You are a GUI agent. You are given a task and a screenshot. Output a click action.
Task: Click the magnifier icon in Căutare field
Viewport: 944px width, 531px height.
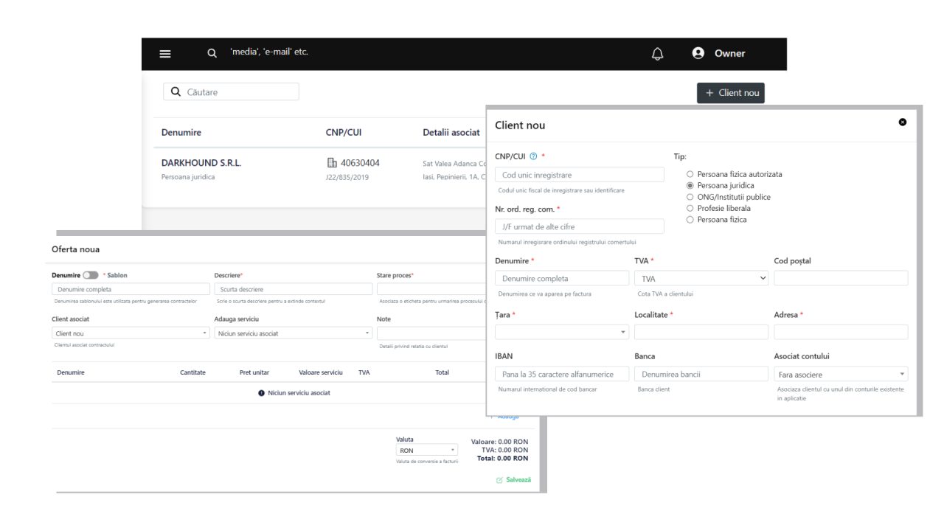tap(176, 92)
